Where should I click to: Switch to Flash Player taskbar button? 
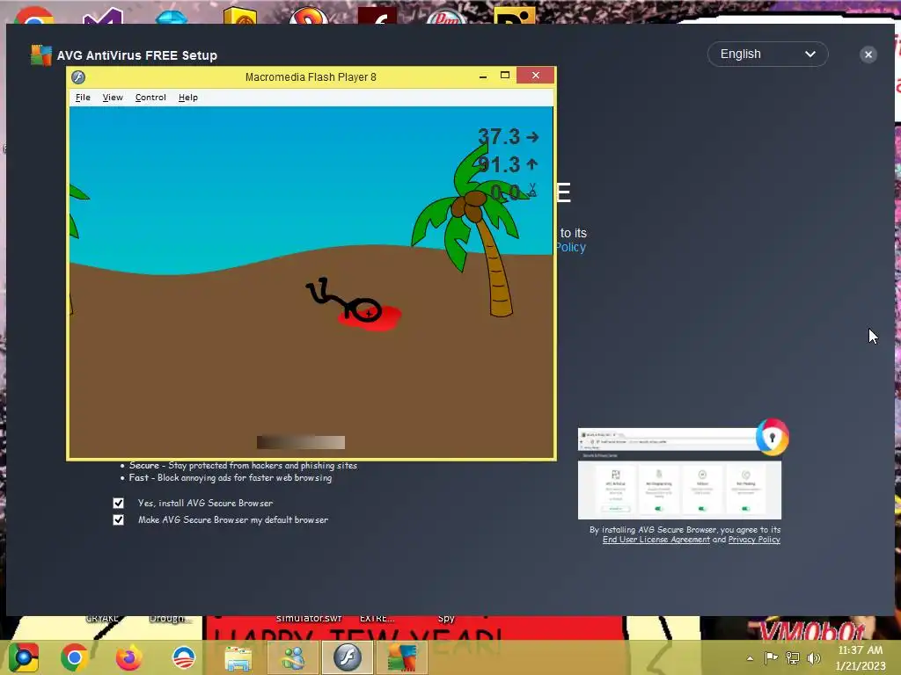[x=348, y=657]
